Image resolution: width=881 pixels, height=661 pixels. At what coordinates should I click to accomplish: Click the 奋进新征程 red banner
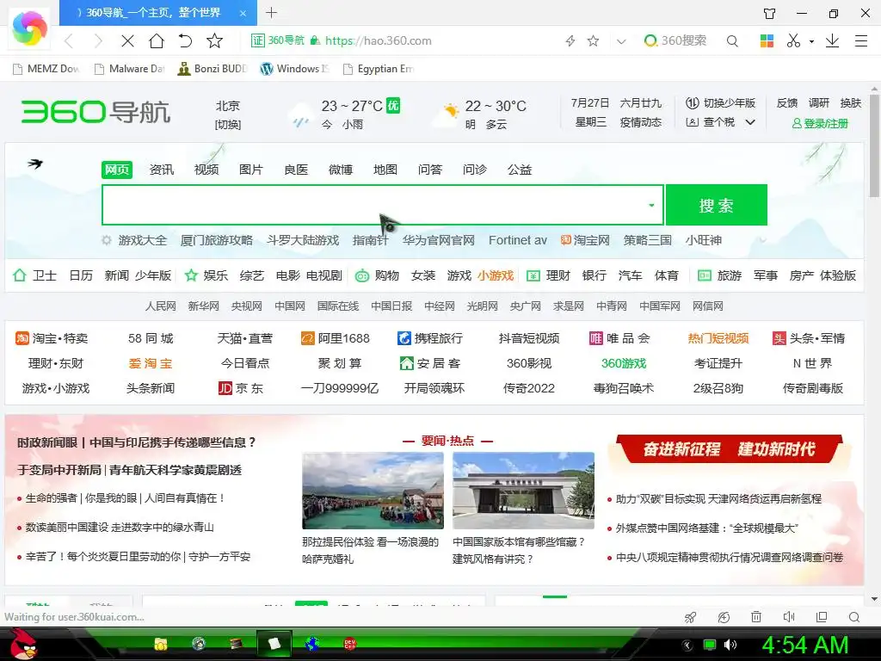click(x=729, y=448)
